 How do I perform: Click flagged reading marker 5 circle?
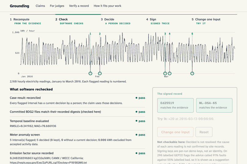tap(192, 73)
